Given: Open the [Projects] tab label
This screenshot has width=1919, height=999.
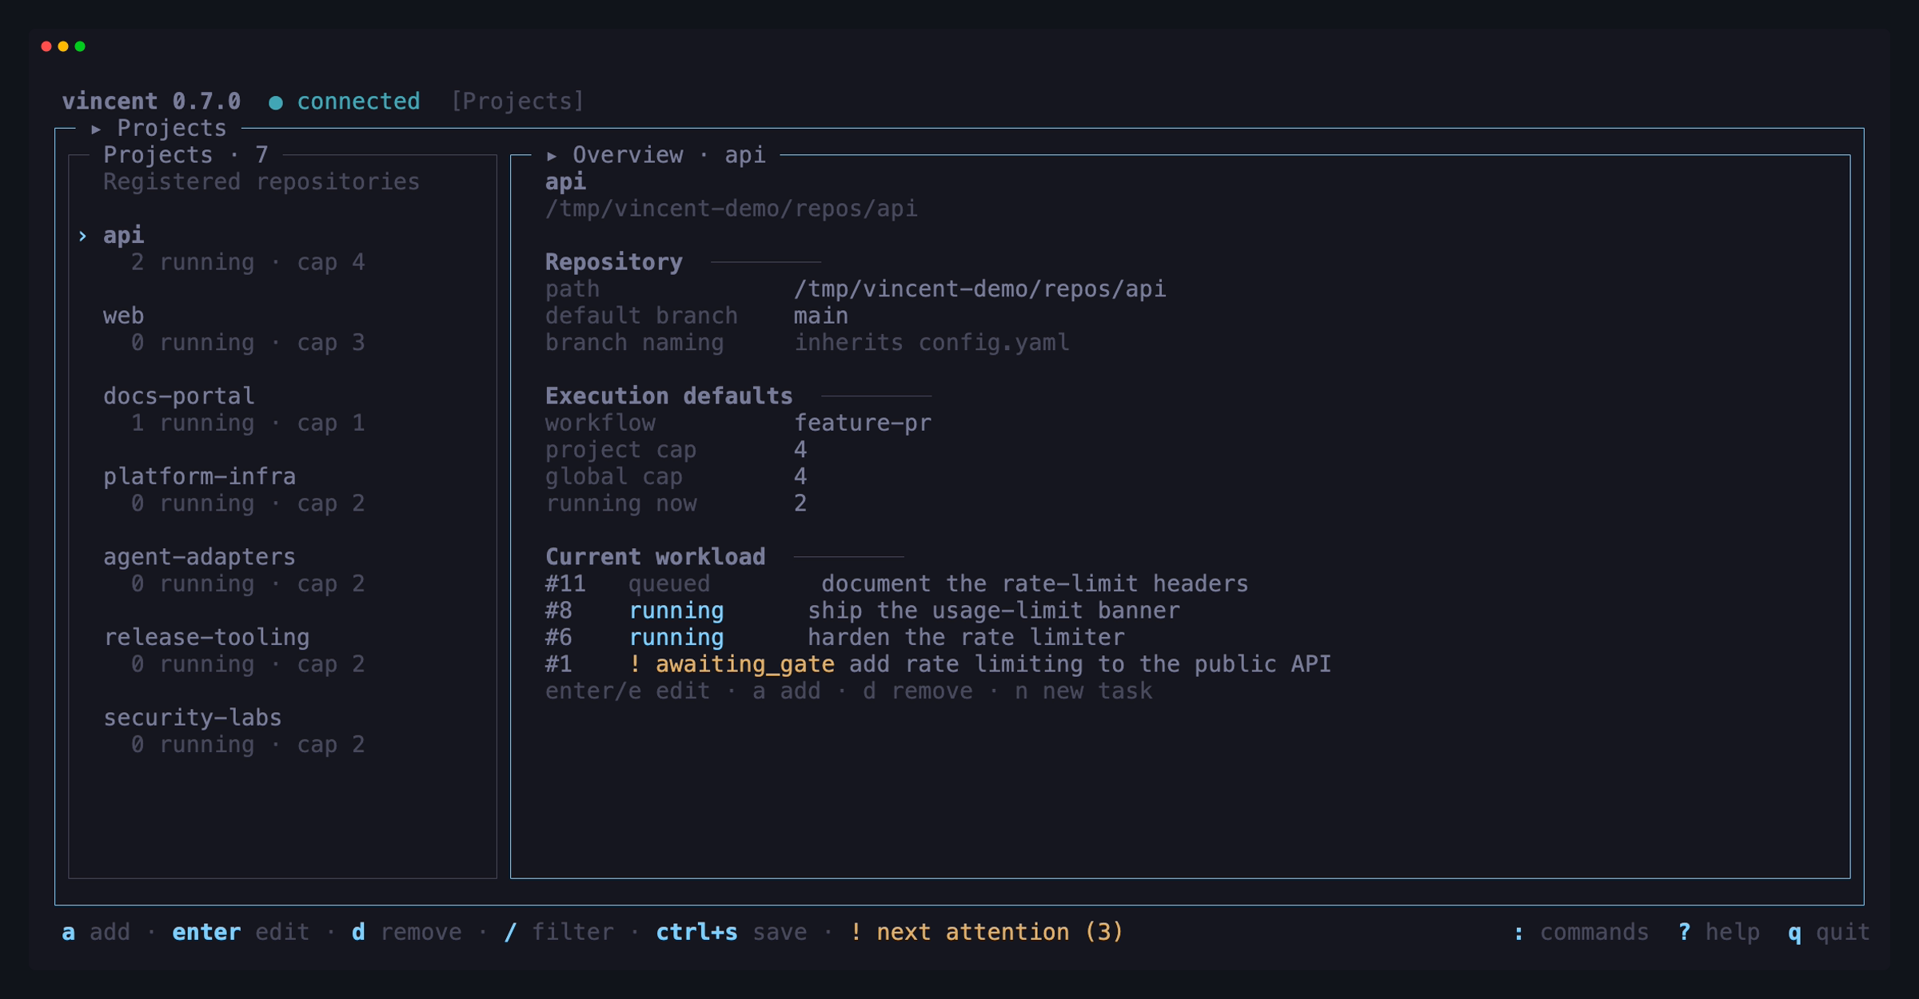Looking at the screenshot, I should (517, 101).
